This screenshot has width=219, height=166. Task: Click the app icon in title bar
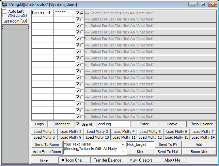4,4
